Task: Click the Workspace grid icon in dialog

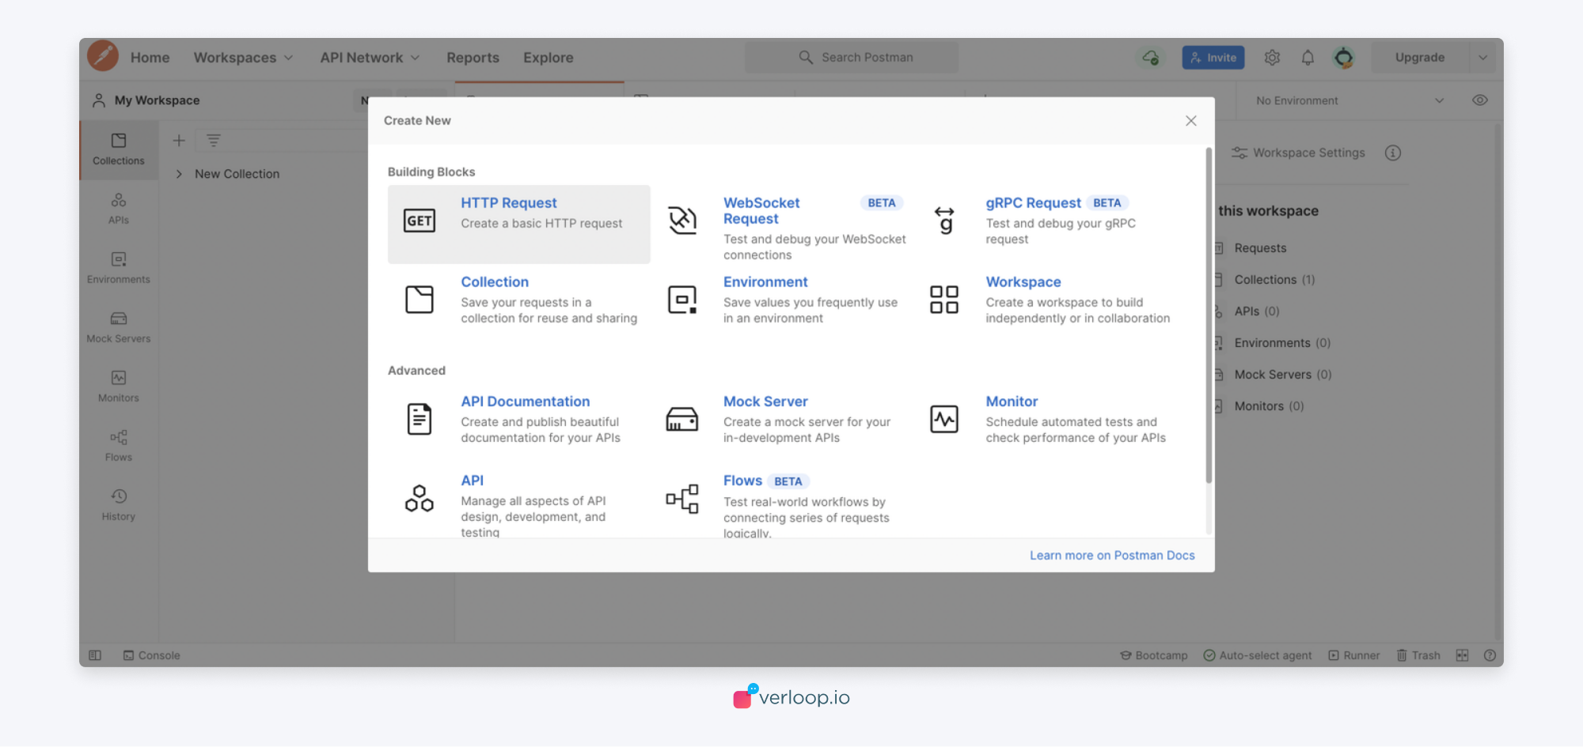Action: (x=944, y=300)
